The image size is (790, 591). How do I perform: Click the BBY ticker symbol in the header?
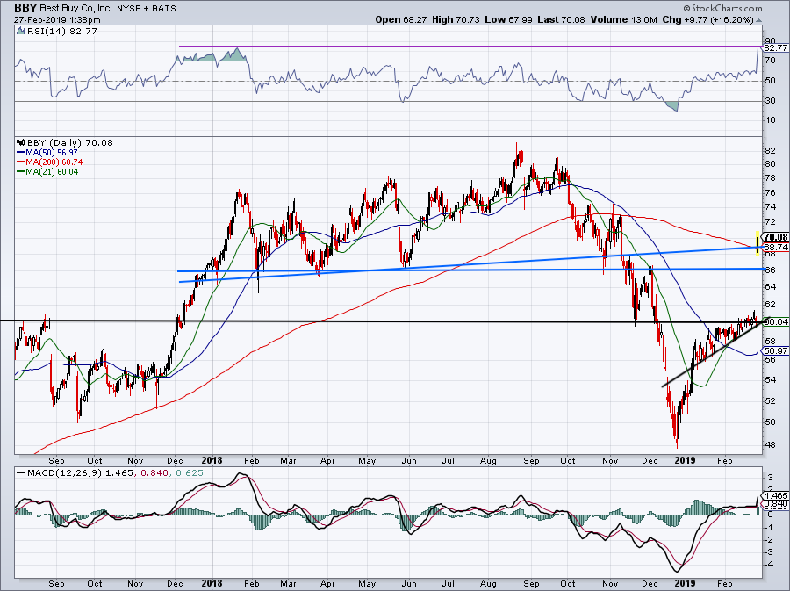point(25,8)
